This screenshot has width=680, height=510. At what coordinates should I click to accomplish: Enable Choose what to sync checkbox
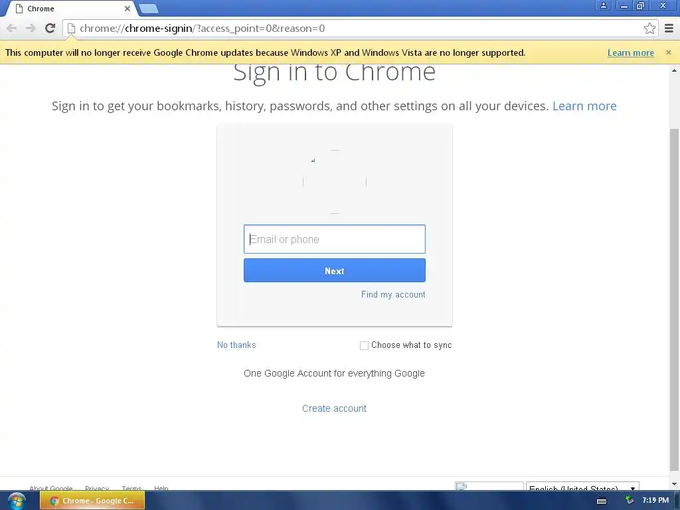click(x=364, y=345)
